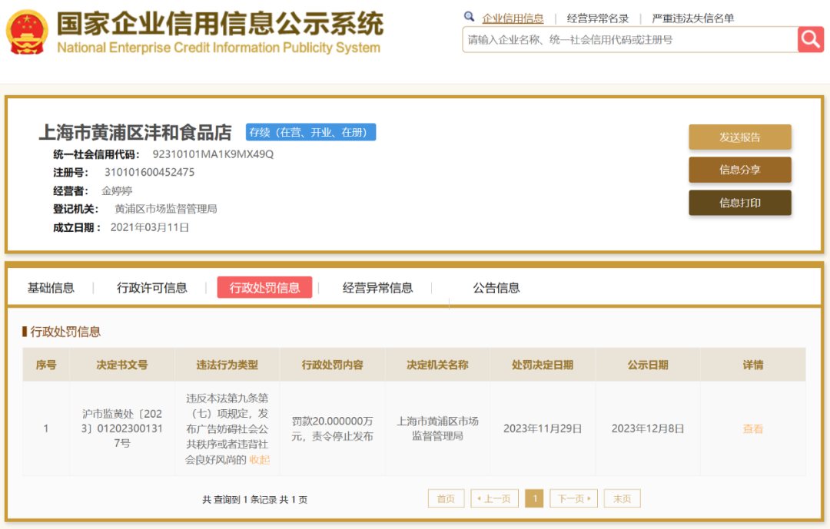Click the small magnifier icon beside 企业信用信息
Viewport: 830px width, 529px height.
point(469,16)
